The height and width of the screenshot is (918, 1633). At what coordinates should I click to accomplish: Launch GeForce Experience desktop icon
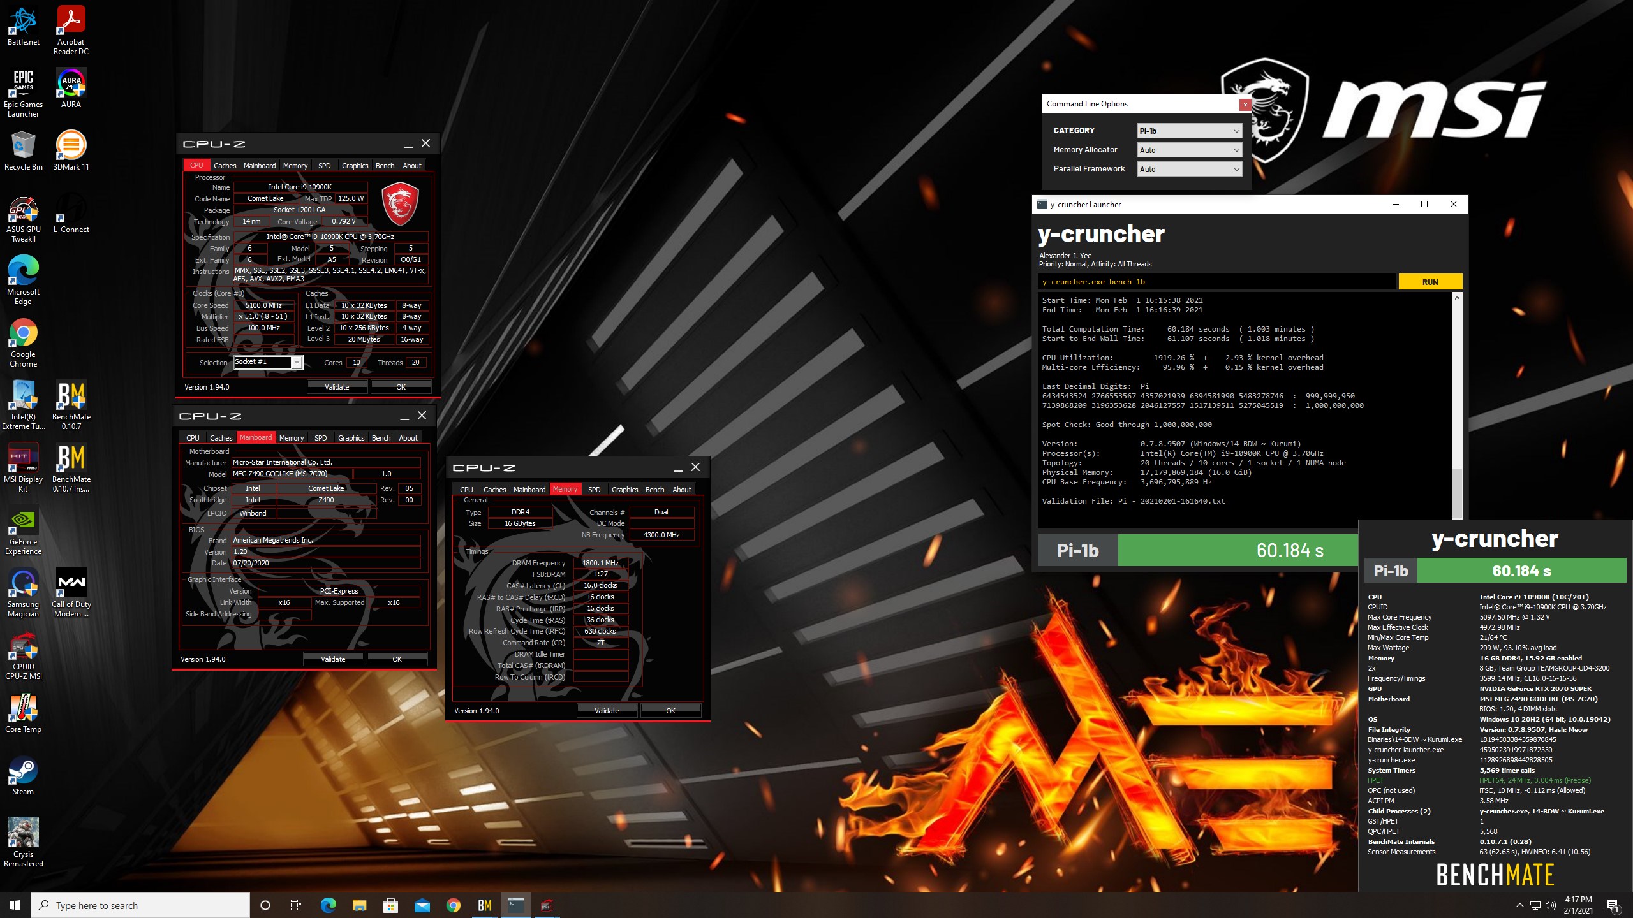24,530
